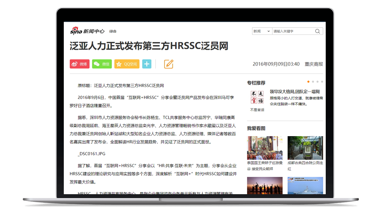
Task: Open article 领导没大格局,团队定一塌糊
Action: (295, 92)
